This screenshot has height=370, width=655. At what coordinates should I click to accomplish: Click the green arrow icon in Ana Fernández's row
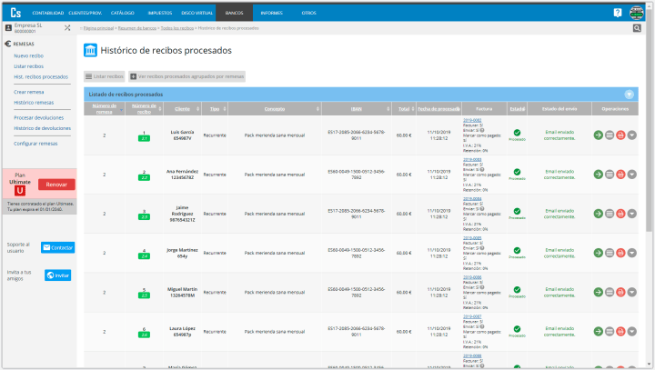click(599, 175)
